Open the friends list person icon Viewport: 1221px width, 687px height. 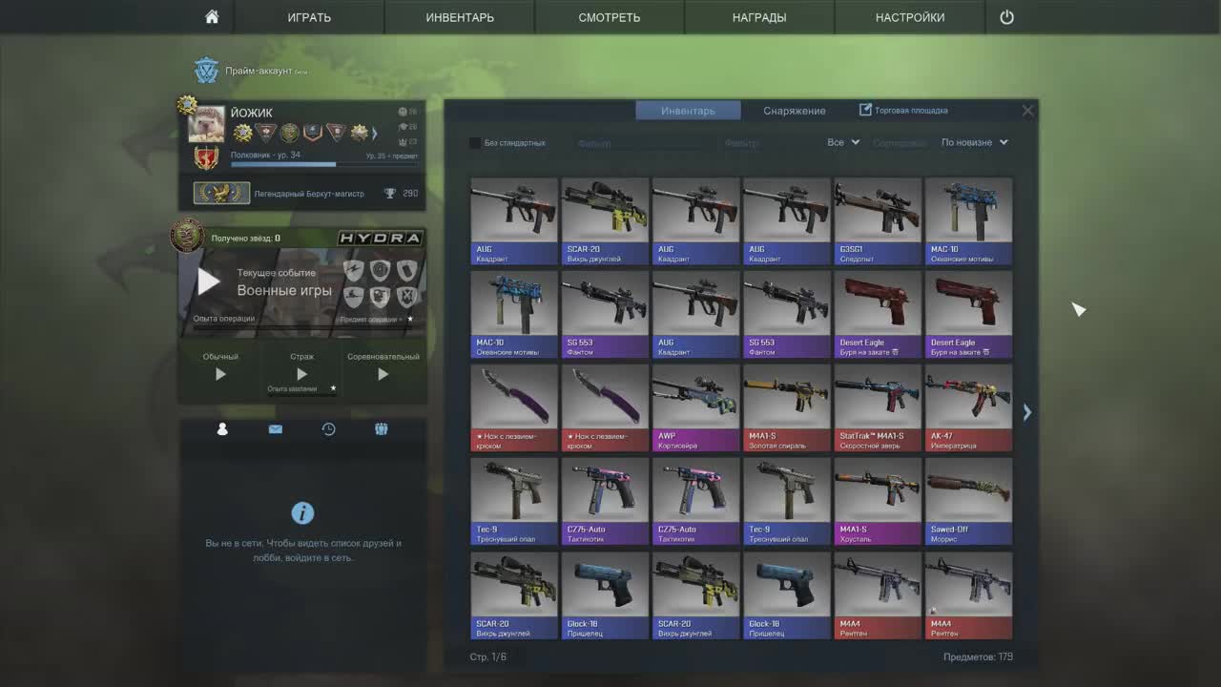coord(222,429)
